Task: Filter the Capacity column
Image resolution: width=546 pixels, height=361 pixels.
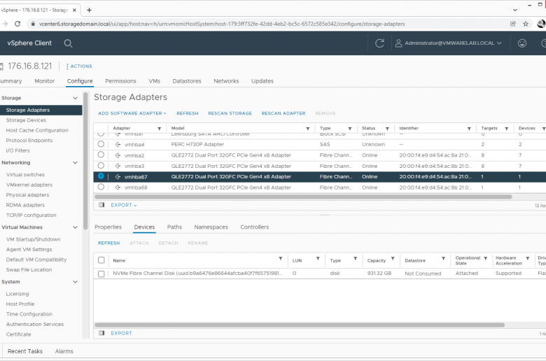Action: coord(393,258)
